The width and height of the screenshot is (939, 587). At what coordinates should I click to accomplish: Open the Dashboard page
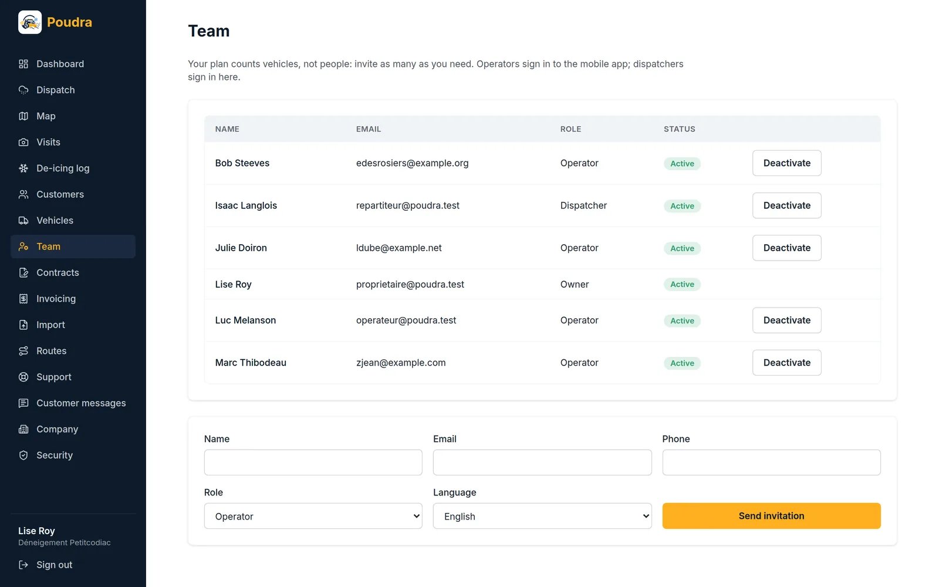(x=73, y=64)
